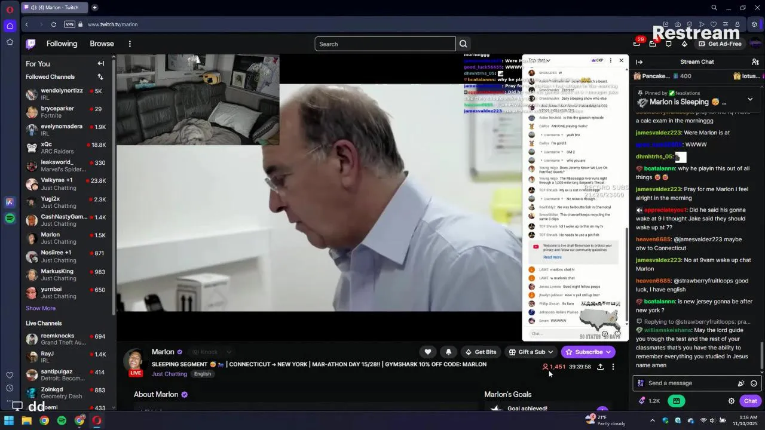
Task: Open the emote picker smiley
Action: (x=754, y=383)
